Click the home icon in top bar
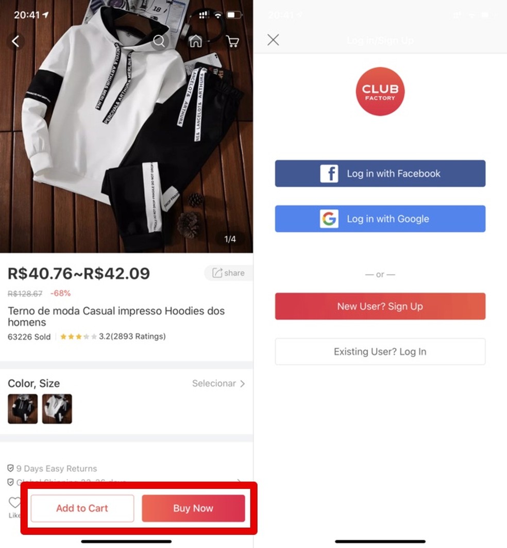 point(195,41)
